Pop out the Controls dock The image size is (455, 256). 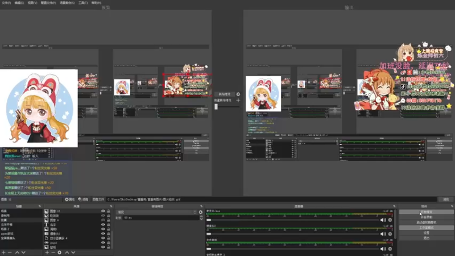click(452, 206)
